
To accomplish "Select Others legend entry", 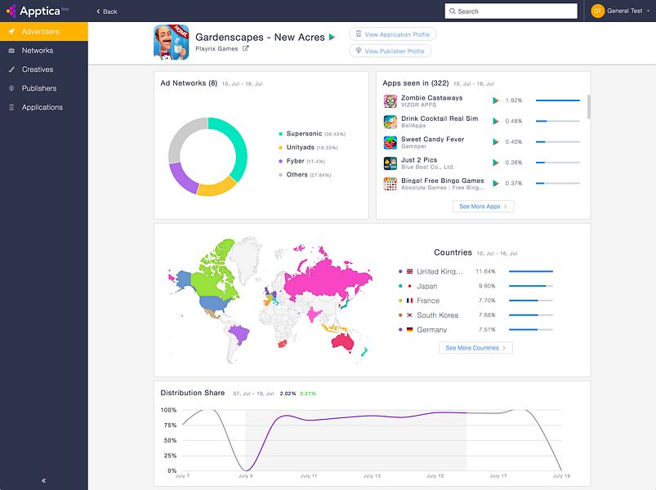I will (305, 175).
